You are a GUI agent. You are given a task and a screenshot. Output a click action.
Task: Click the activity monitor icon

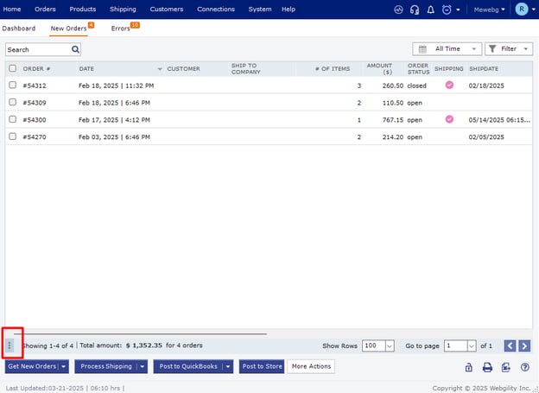(398, 10)
